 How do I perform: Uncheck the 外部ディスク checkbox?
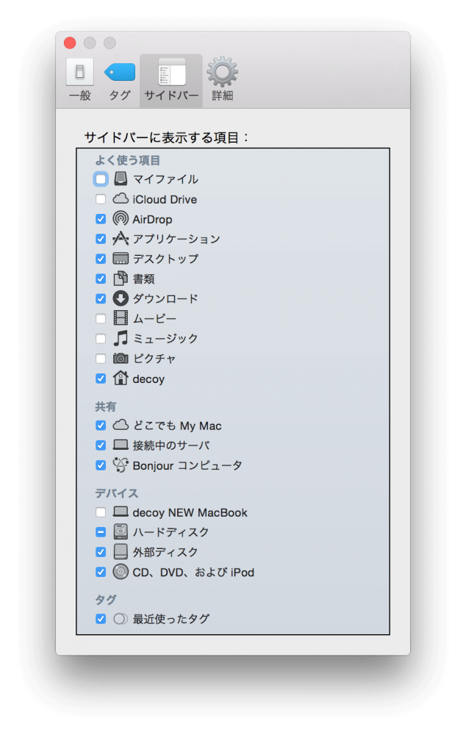click(100, 552)
